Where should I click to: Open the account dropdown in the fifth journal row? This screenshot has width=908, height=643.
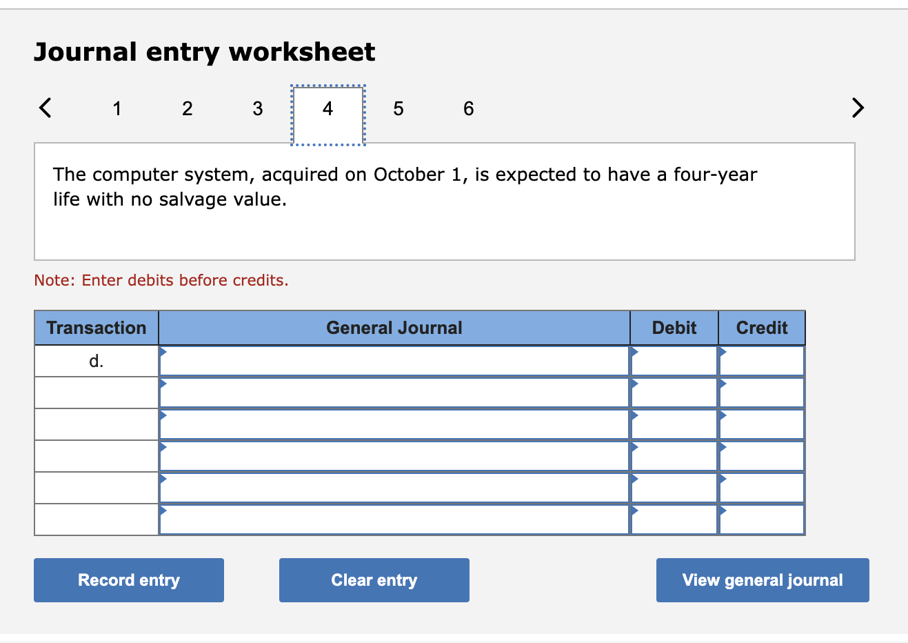[393, 486]
